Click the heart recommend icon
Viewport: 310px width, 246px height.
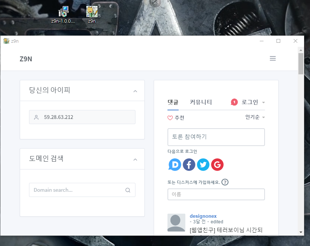tap(170, 118)
